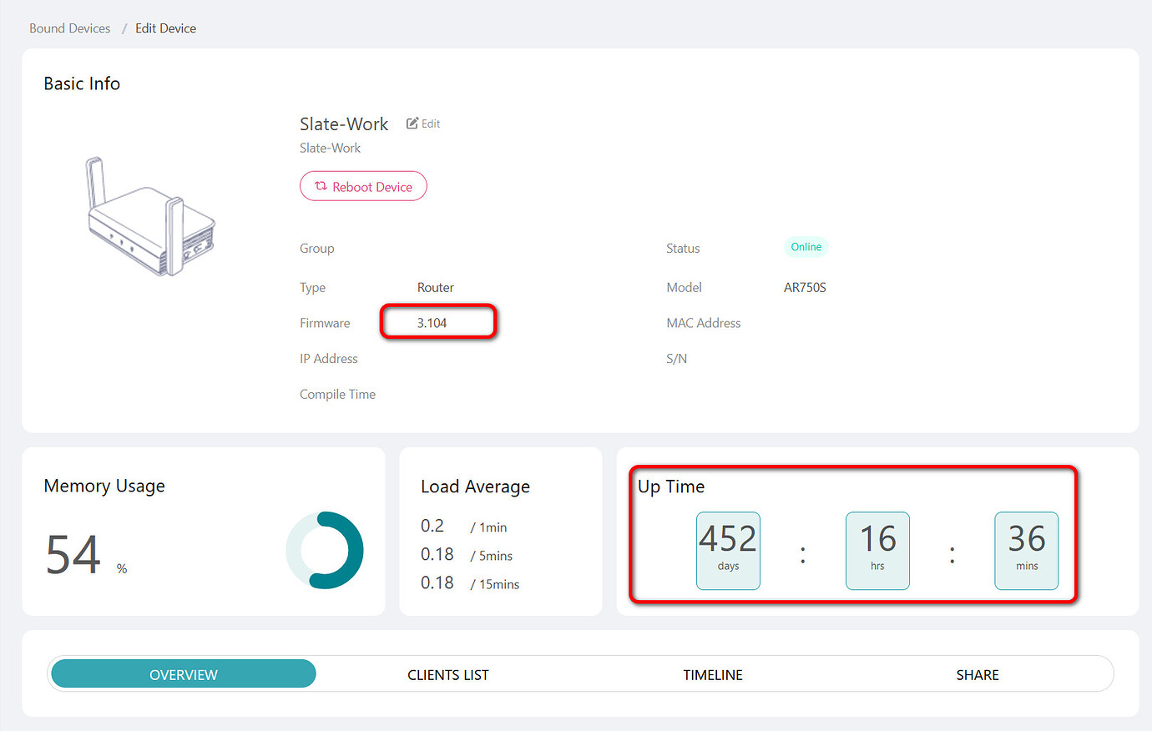Open the TIMELINE tab
The image size is (1152, 731).
point(713,674)
